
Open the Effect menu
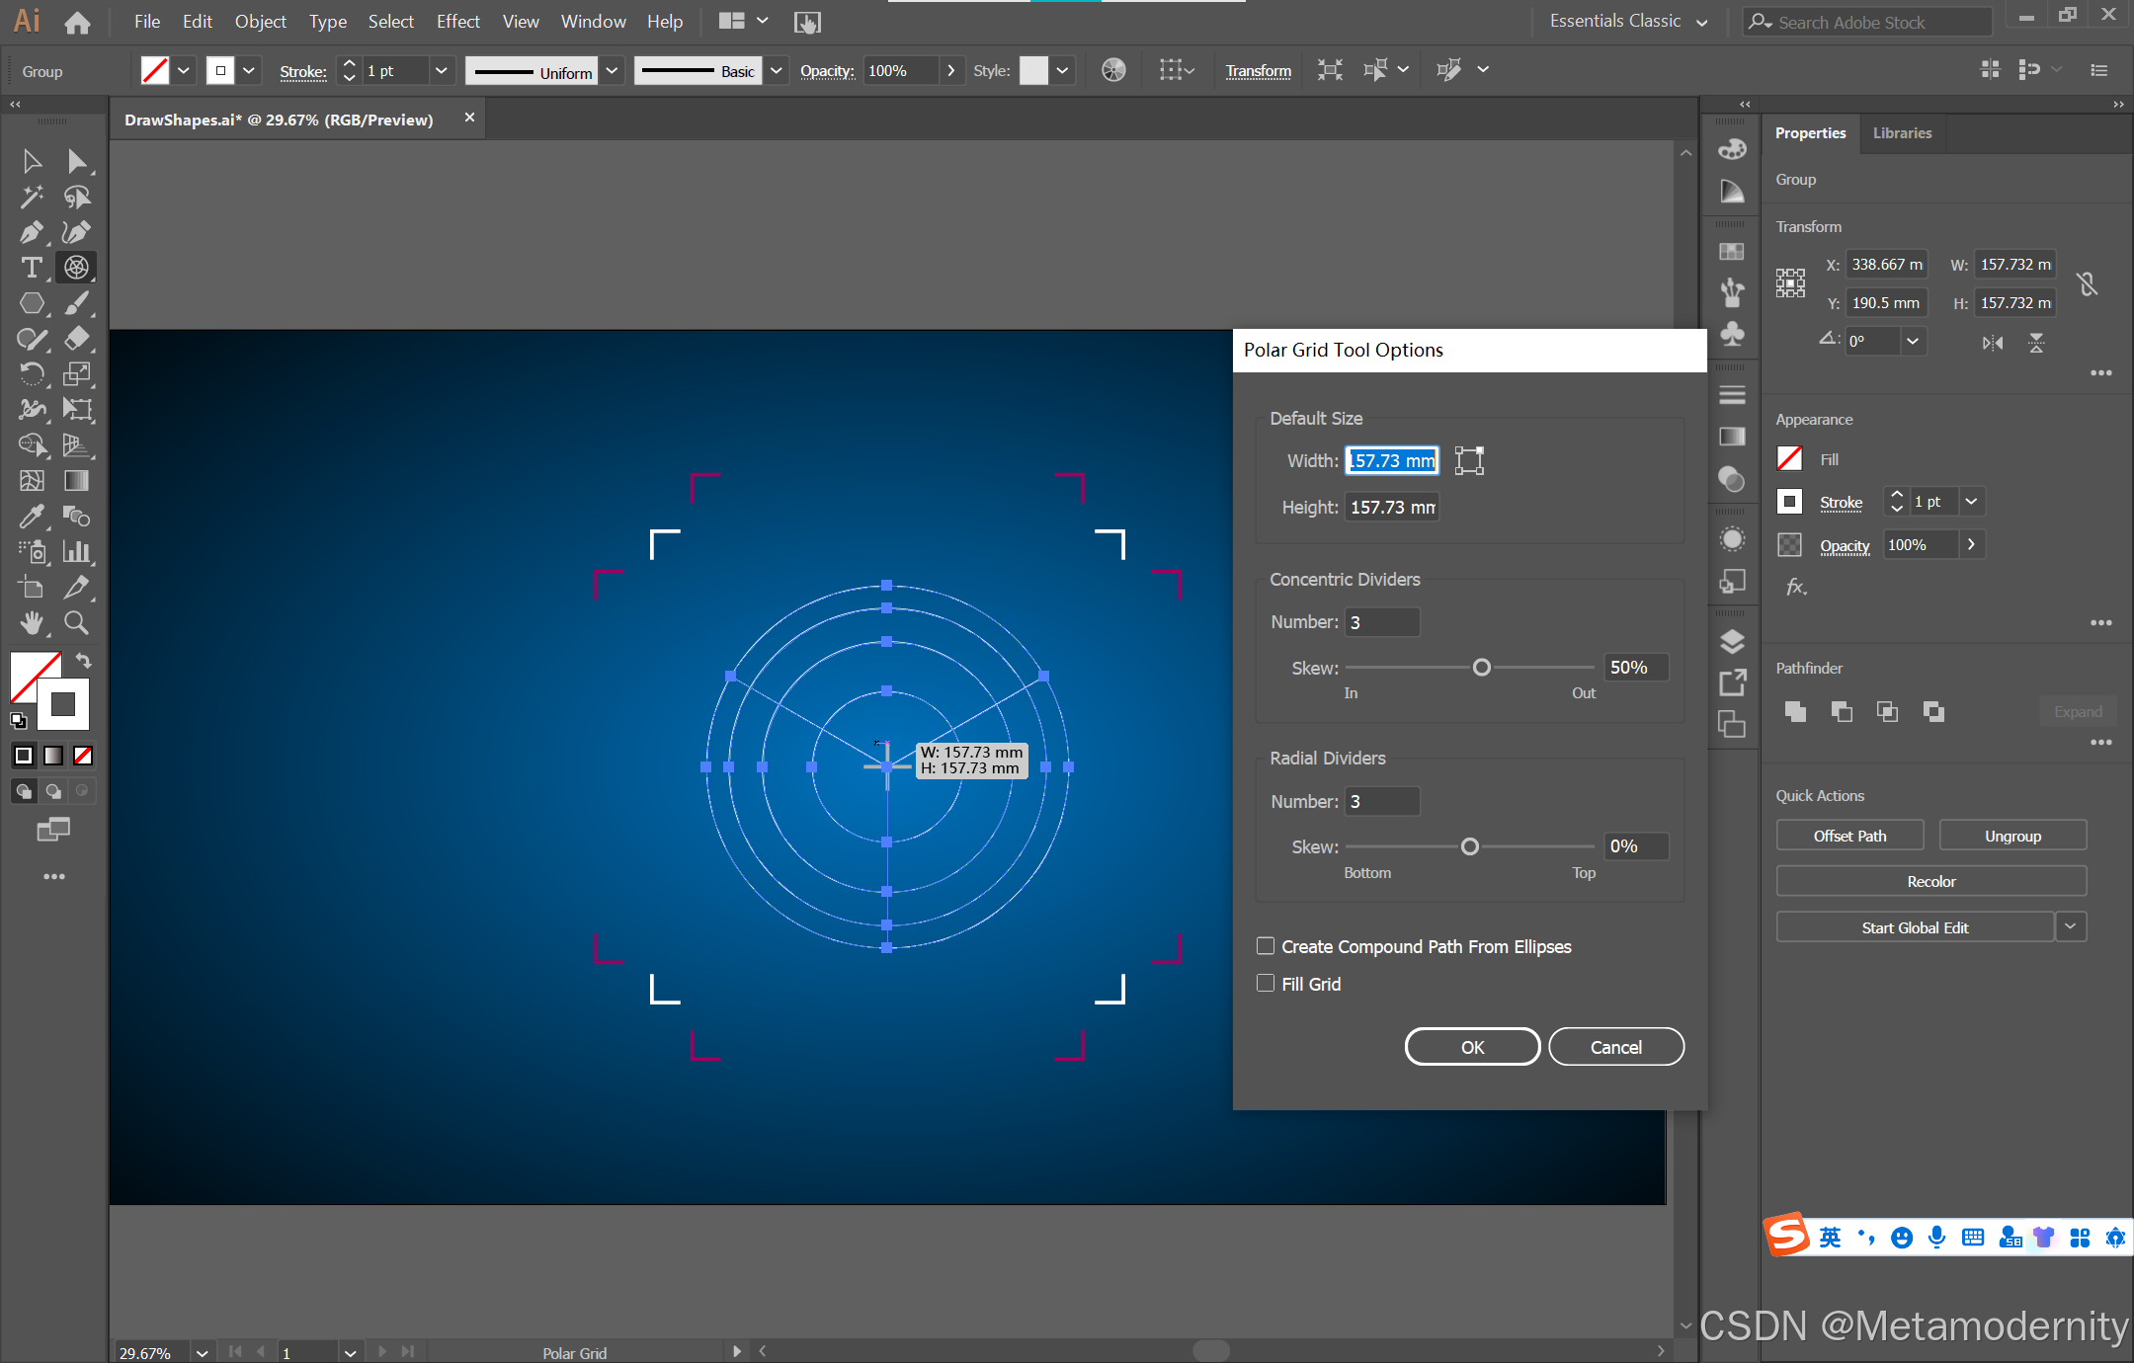tap(457, 22)
